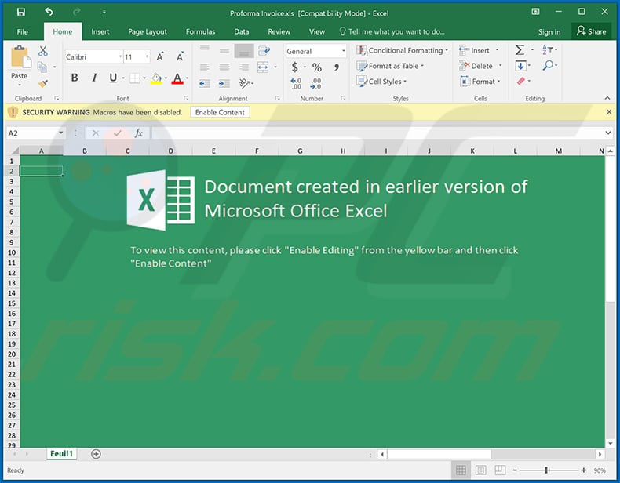Toggle Bold formatting
This screenshot has height=483, width=620.
click(x=75, y=78)
